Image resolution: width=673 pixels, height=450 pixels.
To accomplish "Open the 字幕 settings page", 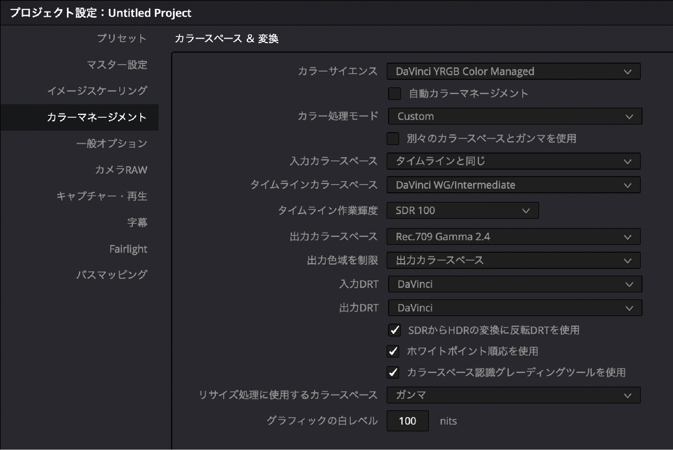I will tap(137, 222).
